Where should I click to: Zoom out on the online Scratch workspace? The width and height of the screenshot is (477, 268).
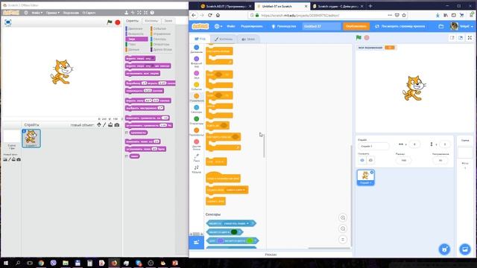pos(343,229)
